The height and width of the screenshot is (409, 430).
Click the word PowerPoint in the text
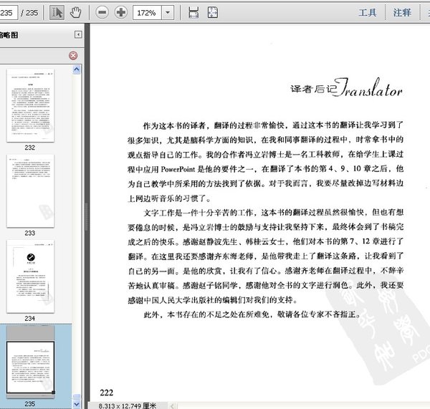[178, 169]
